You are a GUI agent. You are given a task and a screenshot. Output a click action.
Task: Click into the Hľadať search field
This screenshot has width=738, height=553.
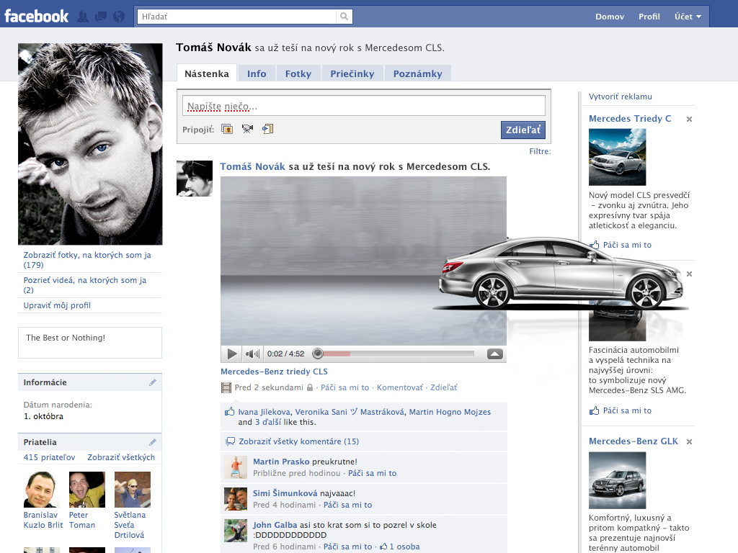pos(236,17)
